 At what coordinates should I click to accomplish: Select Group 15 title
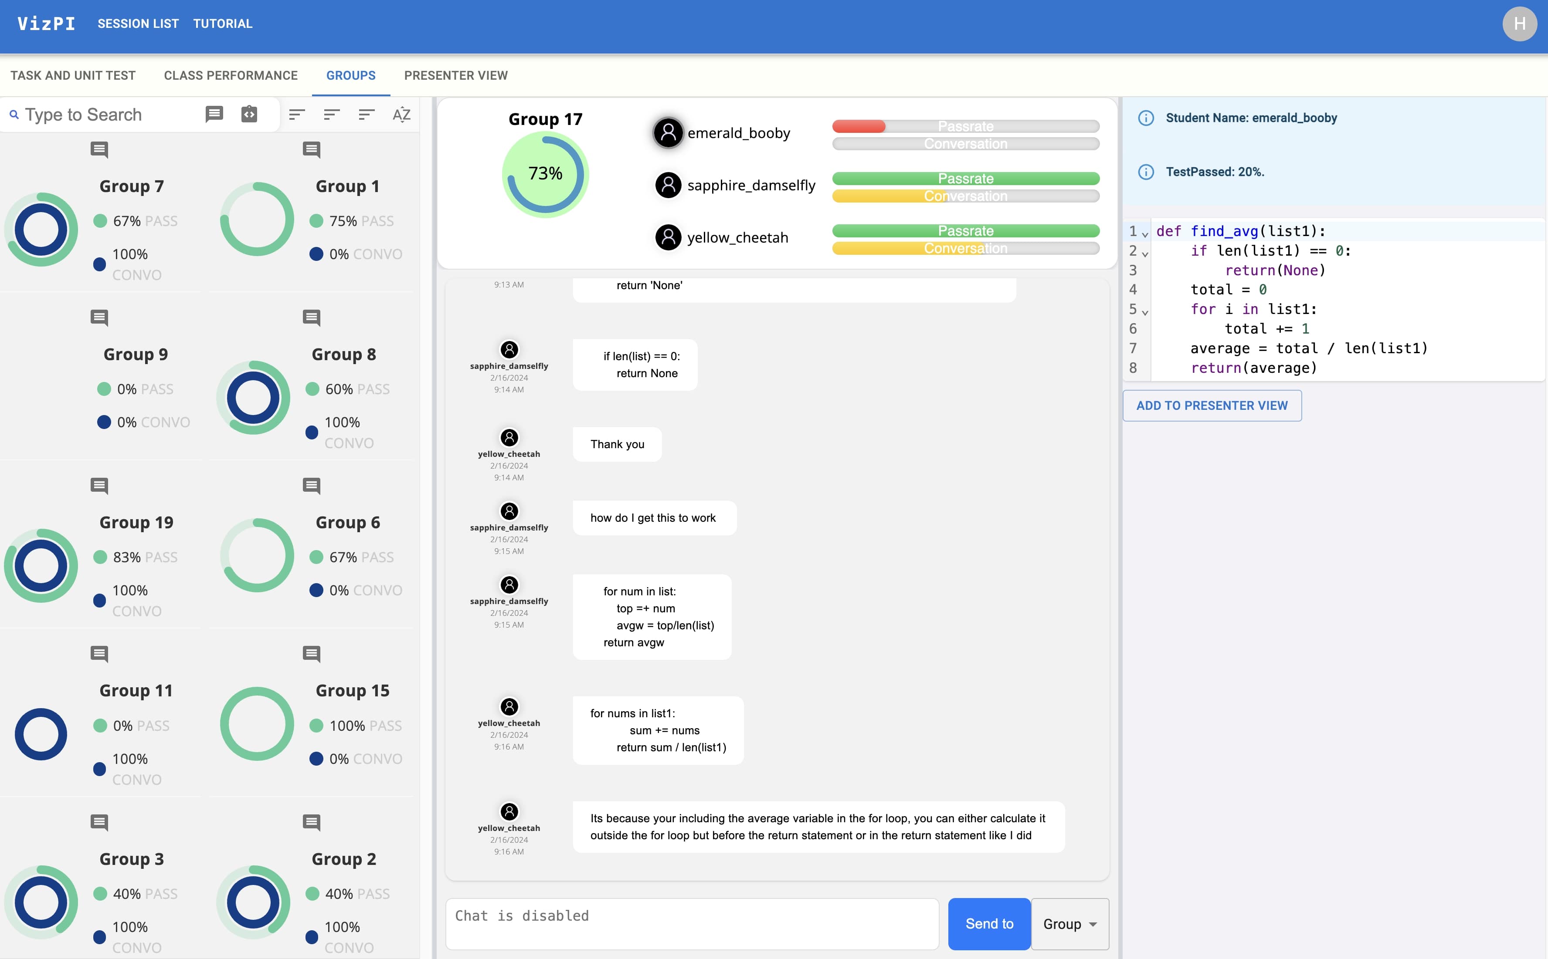352,691
